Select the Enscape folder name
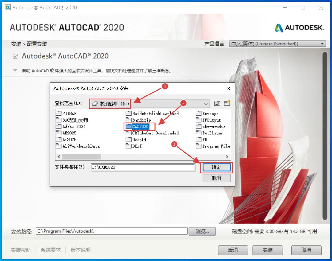This screenshot has height=261, width=332. click(x=211, y=113)
